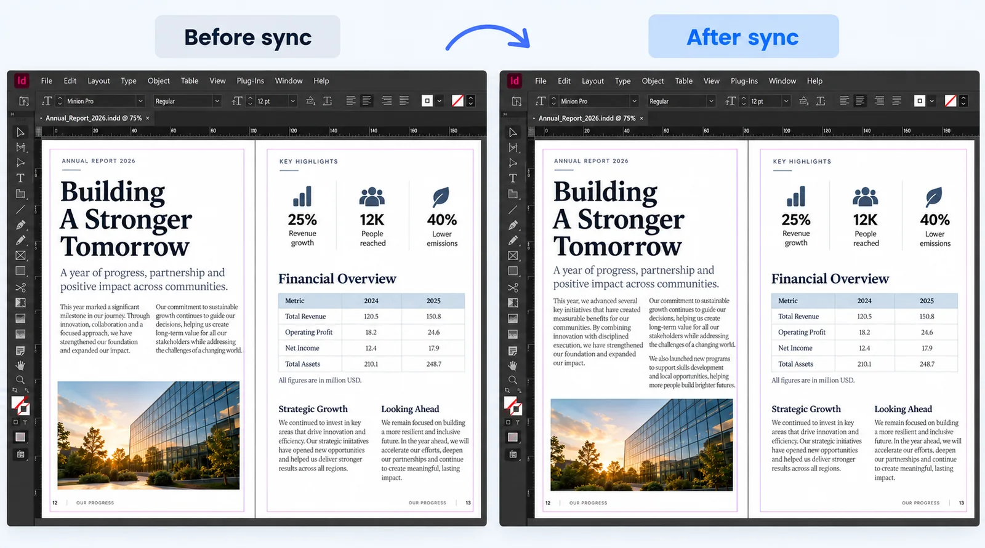This screenshot has height=548, width=985.
Task: Close the Annual_Report_2026.indd tab in Before sync window
Action: pyautogui.click(x=148, y=118)
